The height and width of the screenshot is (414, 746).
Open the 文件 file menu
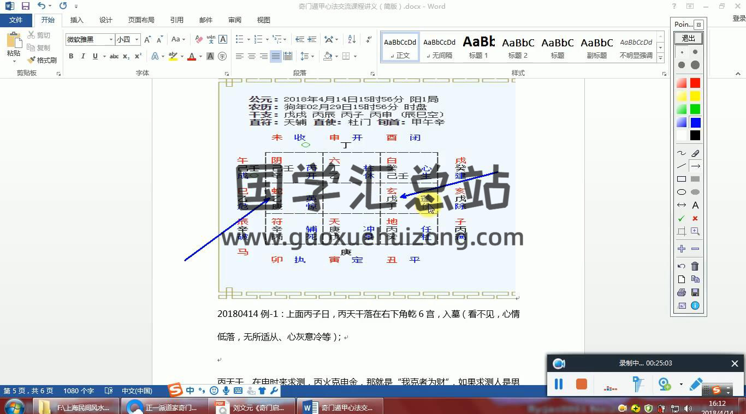coord(16,20)
